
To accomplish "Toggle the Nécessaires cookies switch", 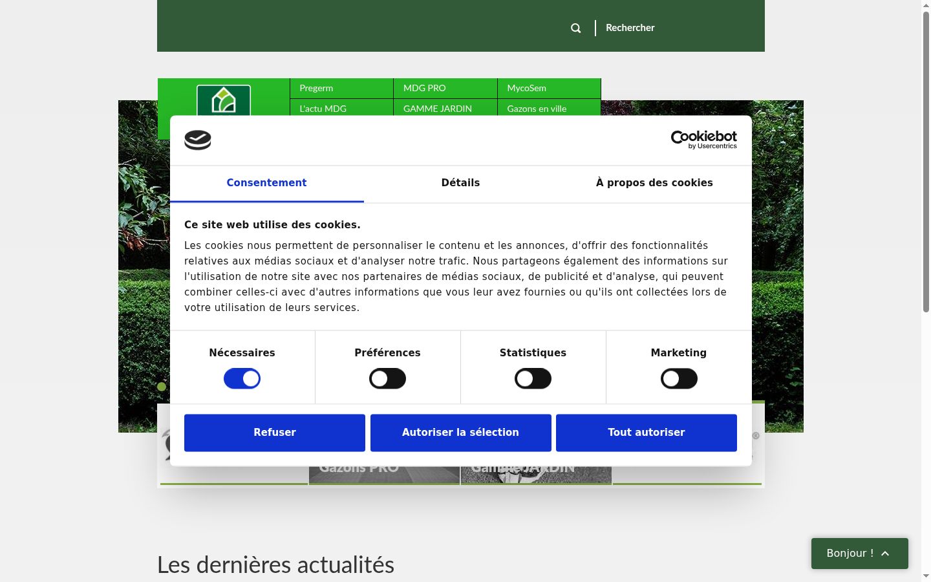I will tap(242, 379).
